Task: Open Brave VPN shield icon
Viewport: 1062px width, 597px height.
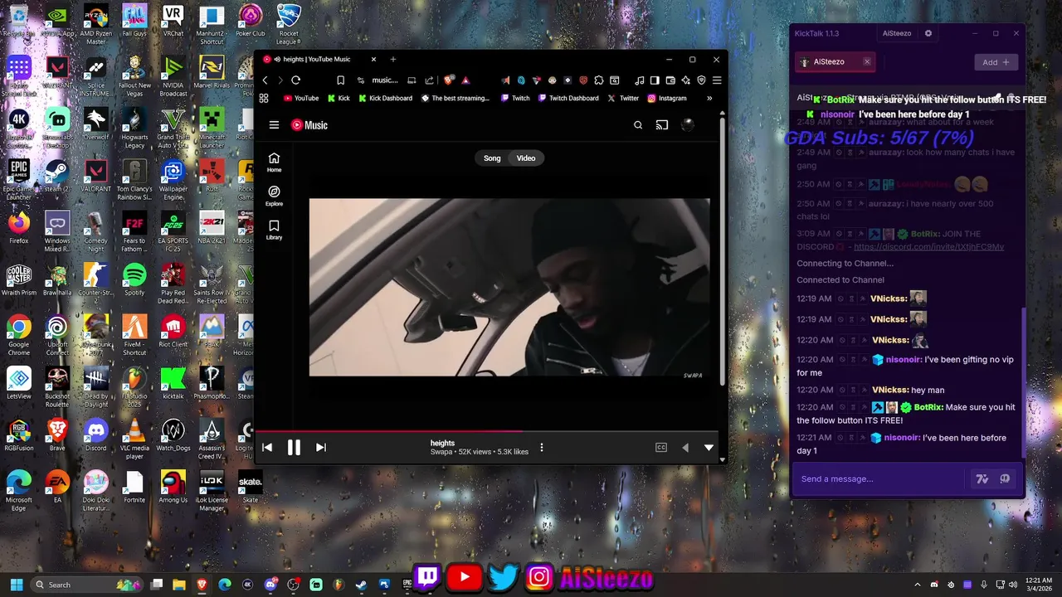Action: (701, 80)
